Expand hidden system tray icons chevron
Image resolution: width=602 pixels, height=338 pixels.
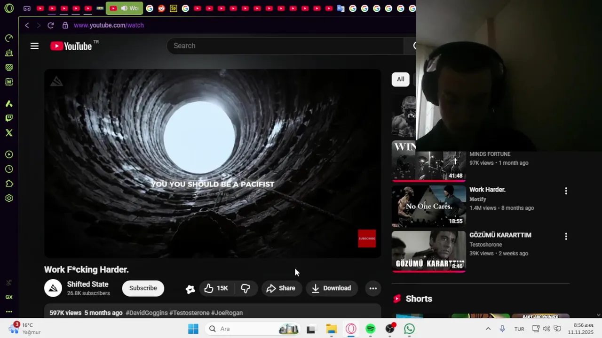(x=488, y=329)
